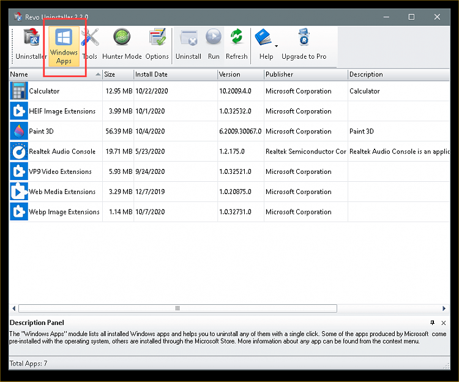Click install date 12/7/2019
The height and width of the screenshot is (382, 459).
[150, 192]
